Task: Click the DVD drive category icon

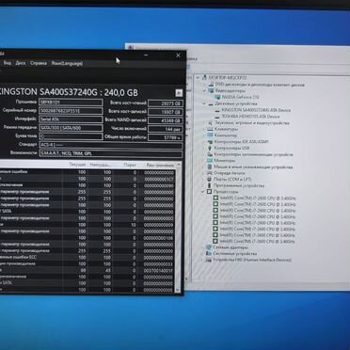Action: tap(211, 85)
